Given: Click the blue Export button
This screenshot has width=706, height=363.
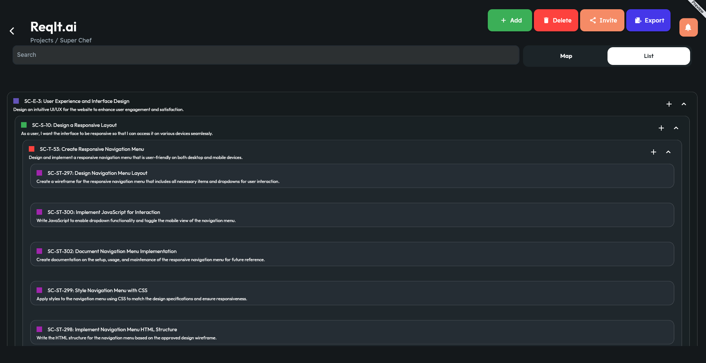Looking at the screenshot, I should [648, 20].
